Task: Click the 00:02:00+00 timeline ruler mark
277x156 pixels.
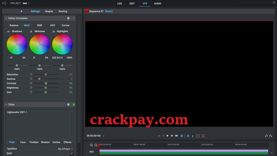Action: pos(173,144)
